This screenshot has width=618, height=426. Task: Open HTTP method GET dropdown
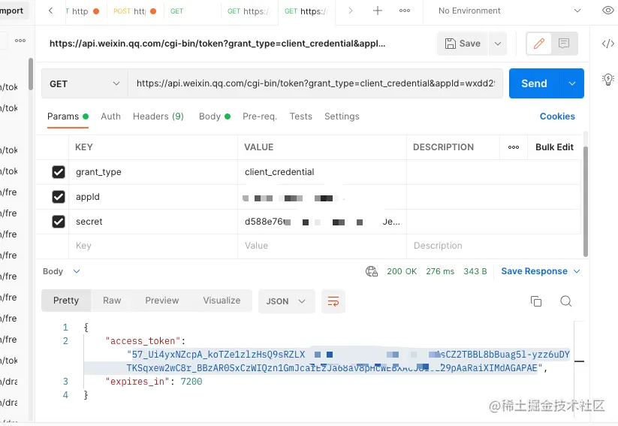85,83
